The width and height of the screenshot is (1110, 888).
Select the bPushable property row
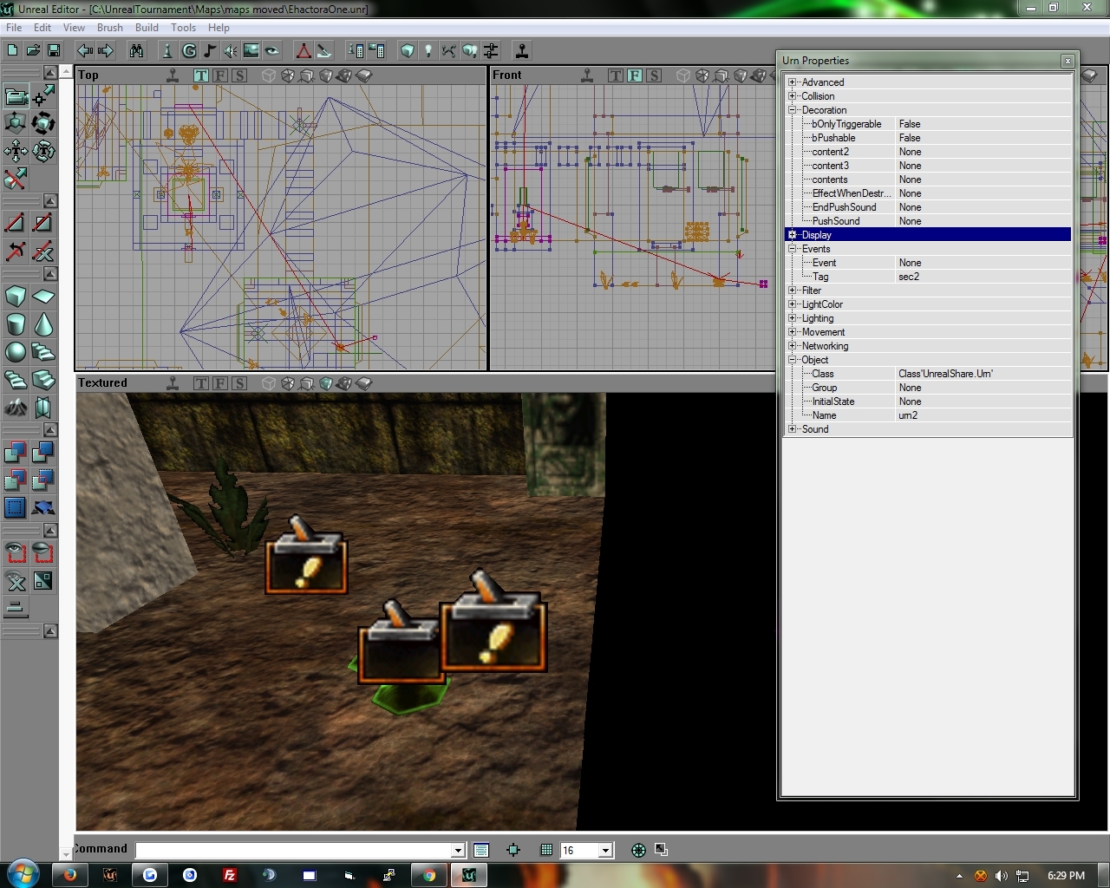pos(928,138)
